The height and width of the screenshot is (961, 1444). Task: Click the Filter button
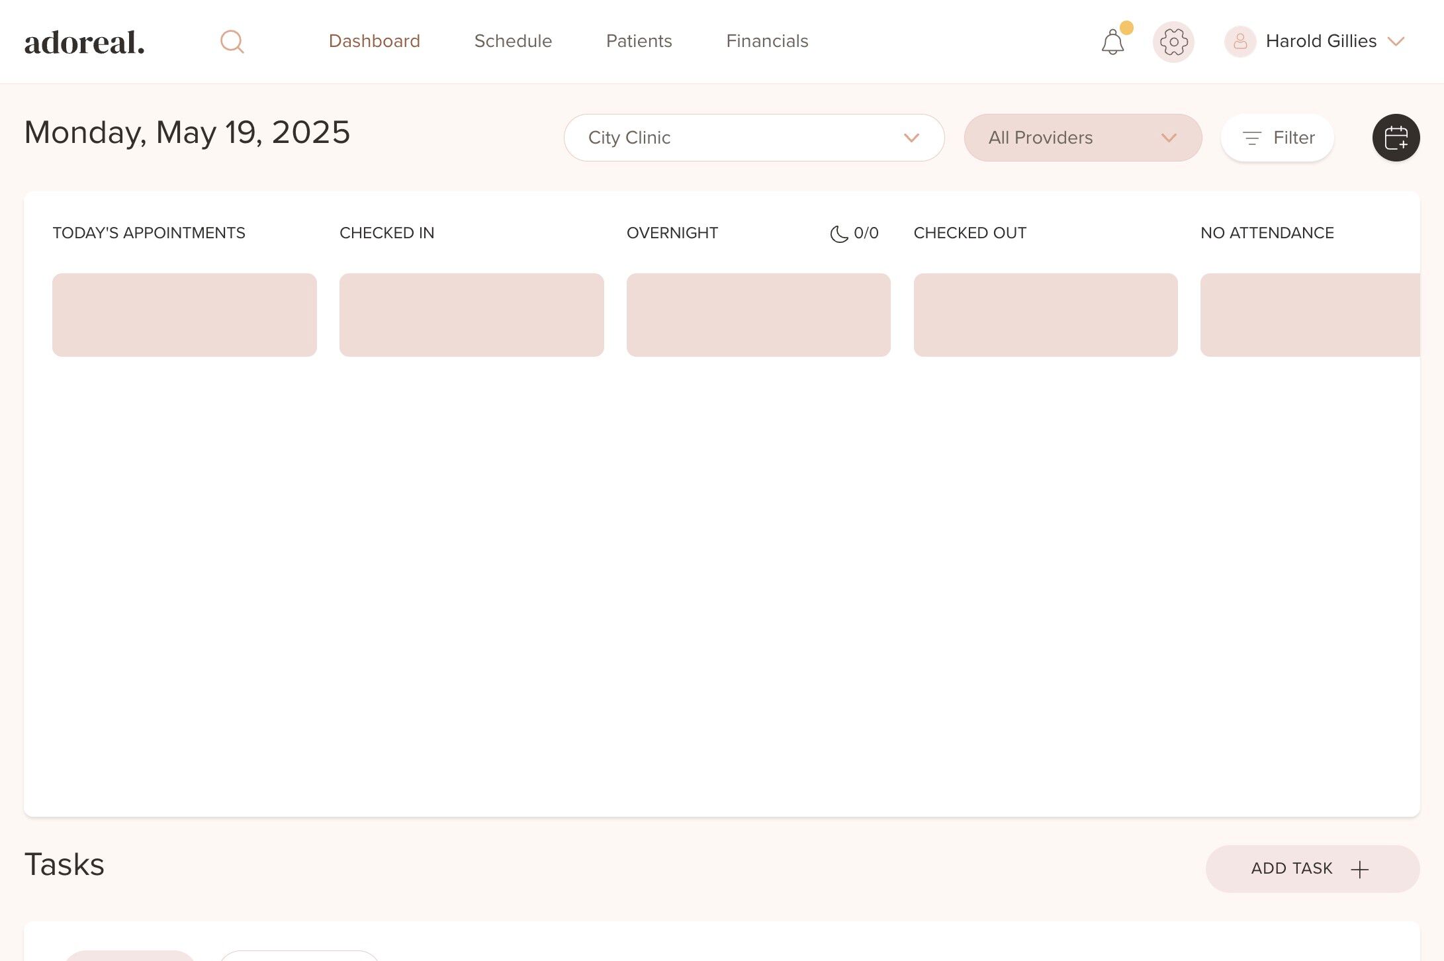point(1277,138)
